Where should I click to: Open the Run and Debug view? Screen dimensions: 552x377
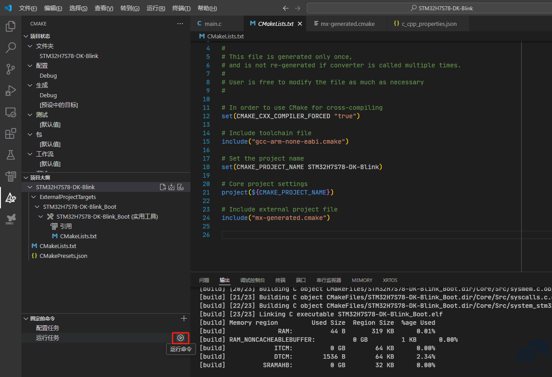(x=11, y=91)
